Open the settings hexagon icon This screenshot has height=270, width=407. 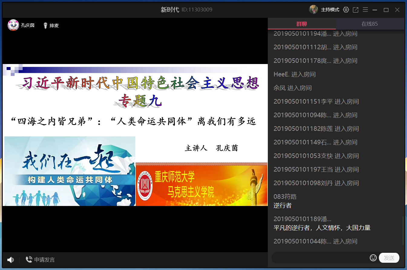point(346,10)
